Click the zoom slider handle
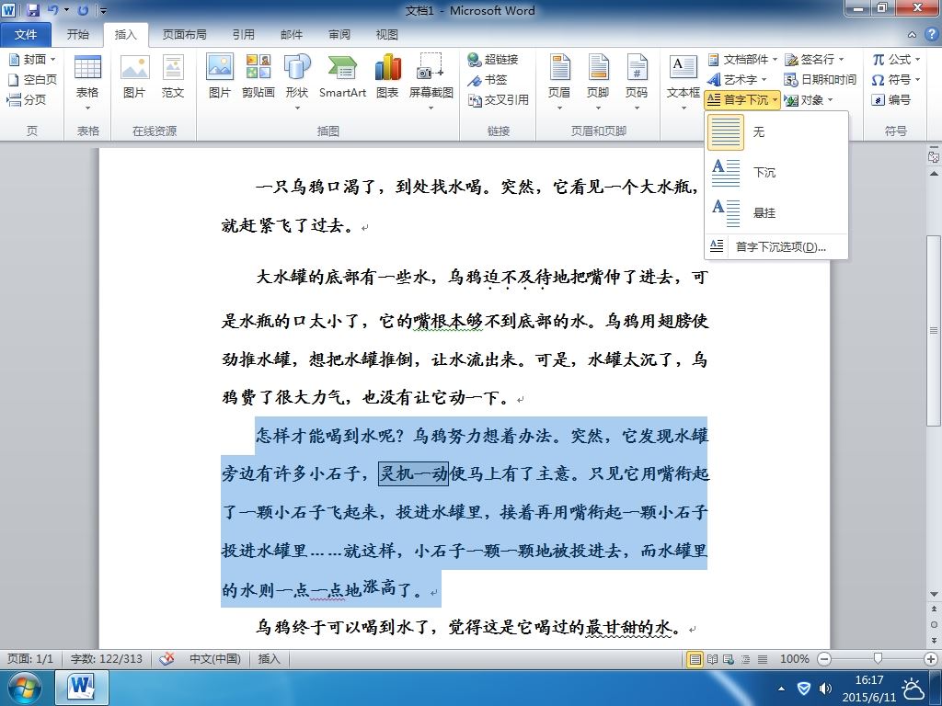 pos(878,659)
